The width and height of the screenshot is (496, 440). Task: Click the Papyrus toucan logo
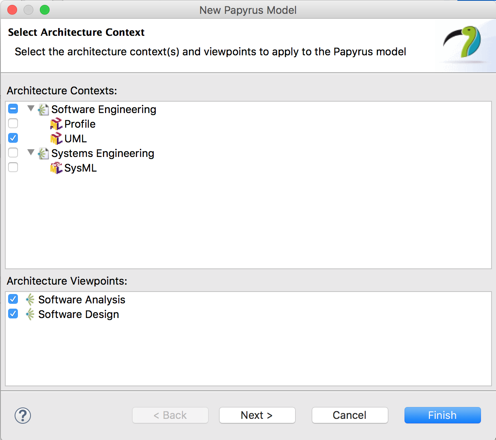point(462,42)
